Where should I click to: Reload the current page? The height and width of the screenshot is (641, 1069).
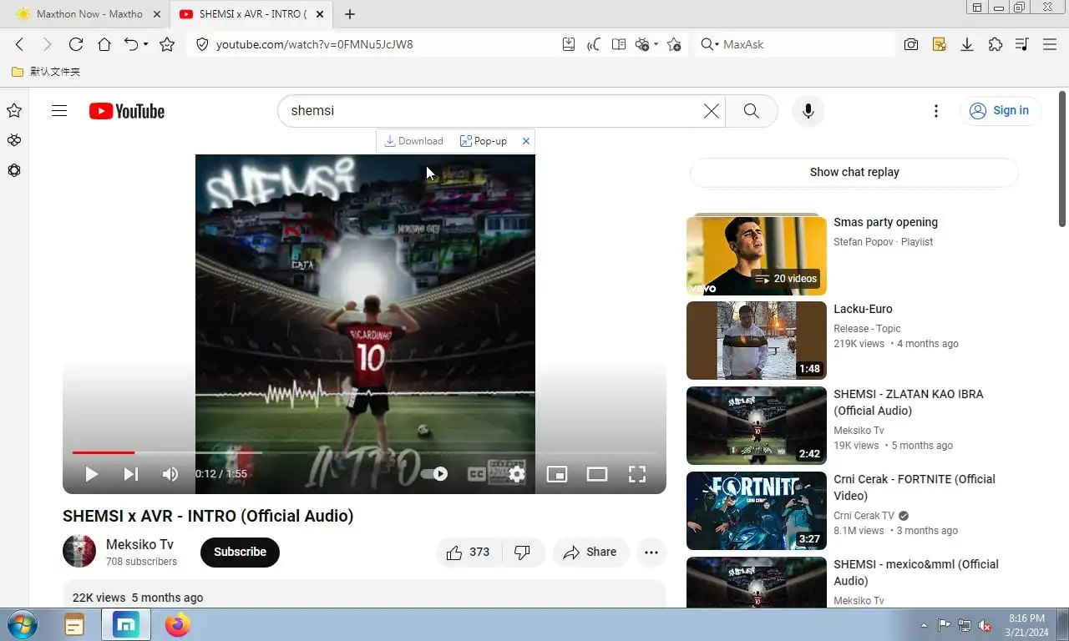[x=76, y=44]
